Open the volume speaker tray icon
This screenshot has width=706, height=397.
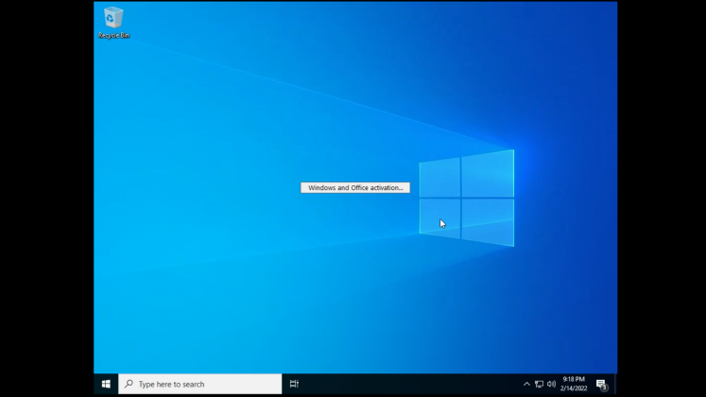551,384
